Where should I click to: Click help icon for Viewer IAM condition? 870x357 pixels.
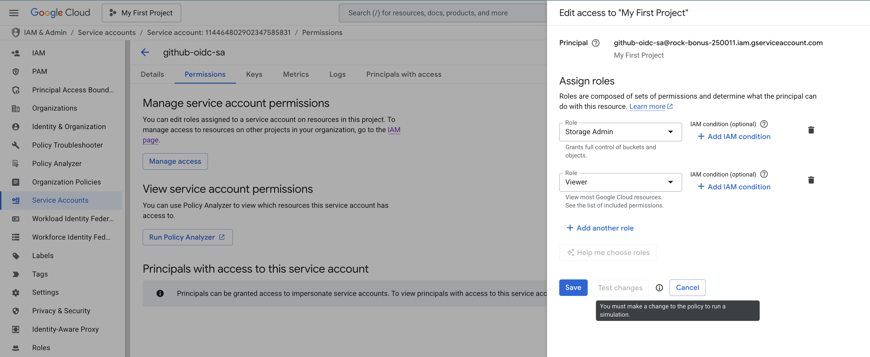[x=764, y=174]
